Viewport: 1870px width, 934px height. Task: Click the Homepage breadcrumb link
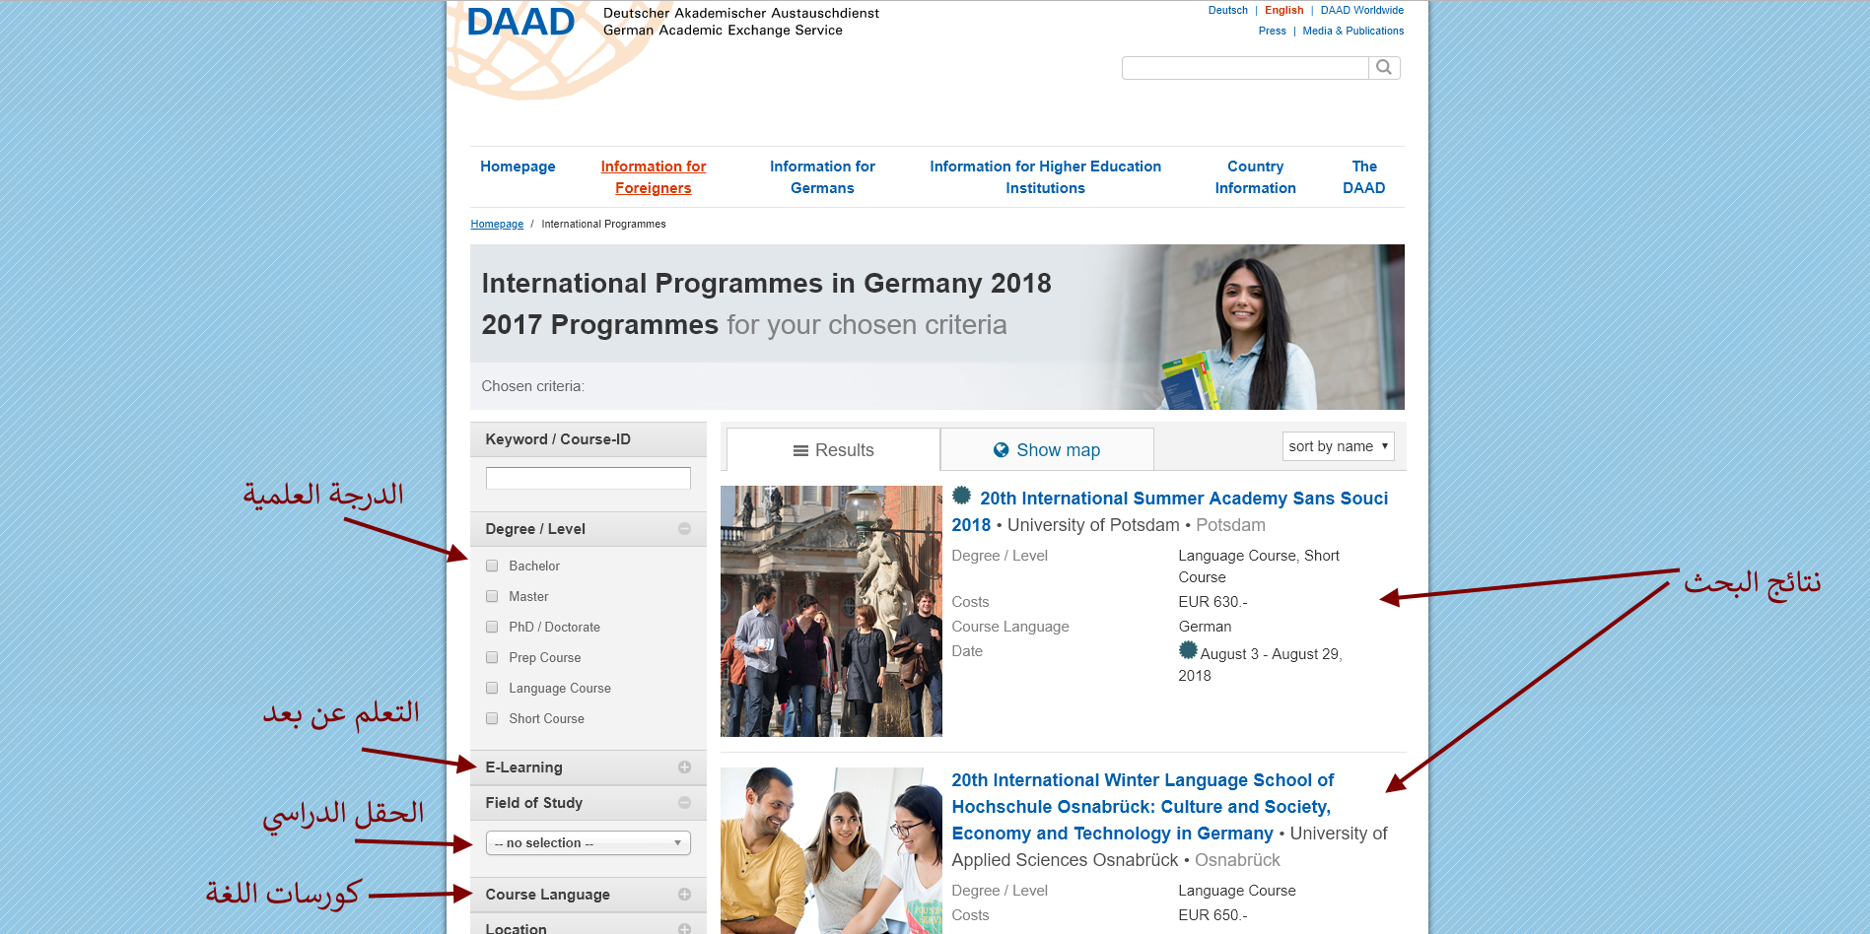497,224
